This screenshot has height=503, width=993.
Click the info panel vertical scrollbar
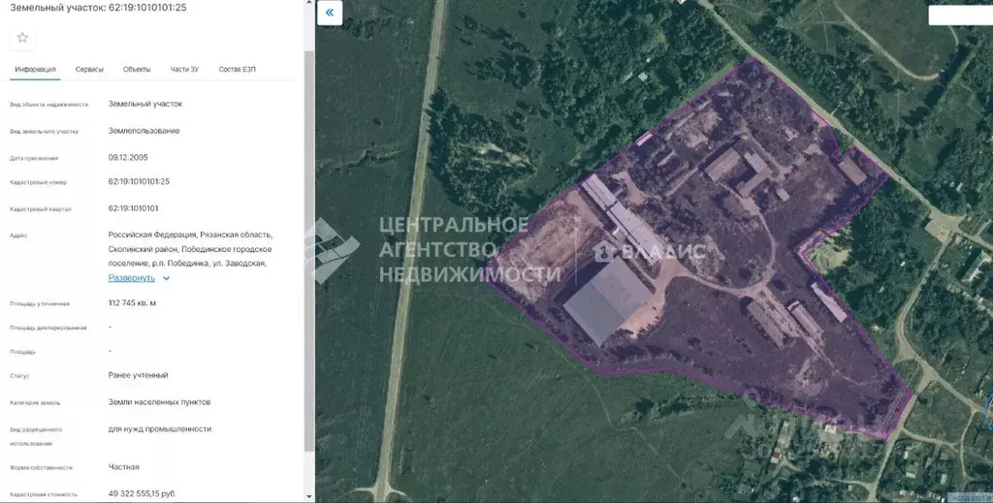pos(309,242)
